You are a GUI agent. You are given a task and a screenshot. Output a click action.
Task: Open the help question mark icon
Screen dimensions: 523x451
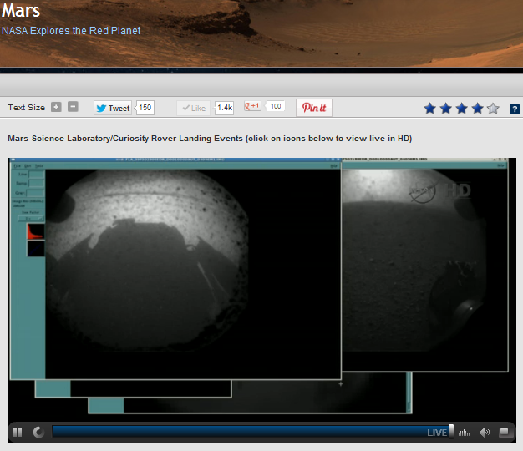(x=515, y=109)
